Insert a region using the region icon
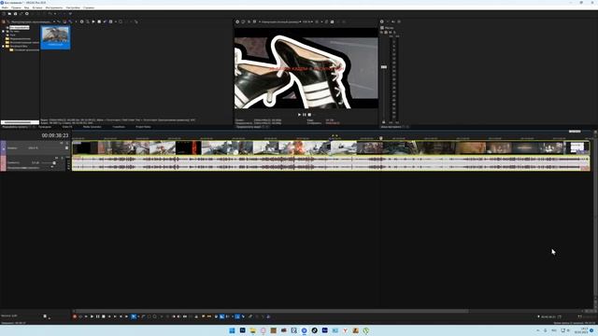598x336 pixels. coord(209,316)
